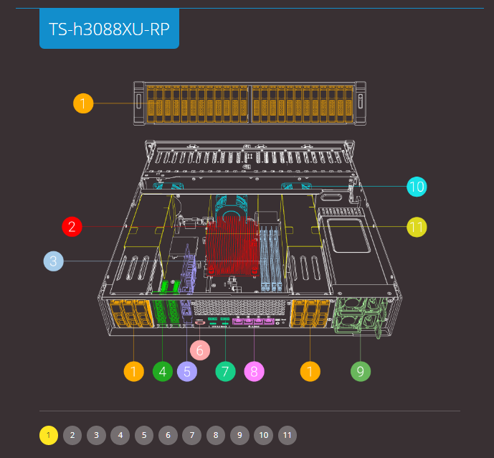
Task: Select red marker 2 for the CPU heatsink
Action: (x=72, y=227)
